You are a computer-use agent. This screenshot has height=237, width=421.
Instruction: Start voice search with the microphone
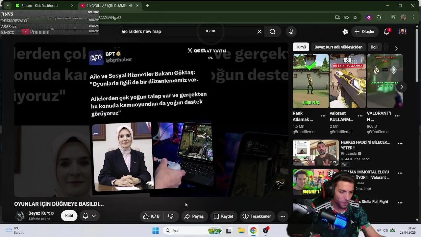tap(291, 32)
